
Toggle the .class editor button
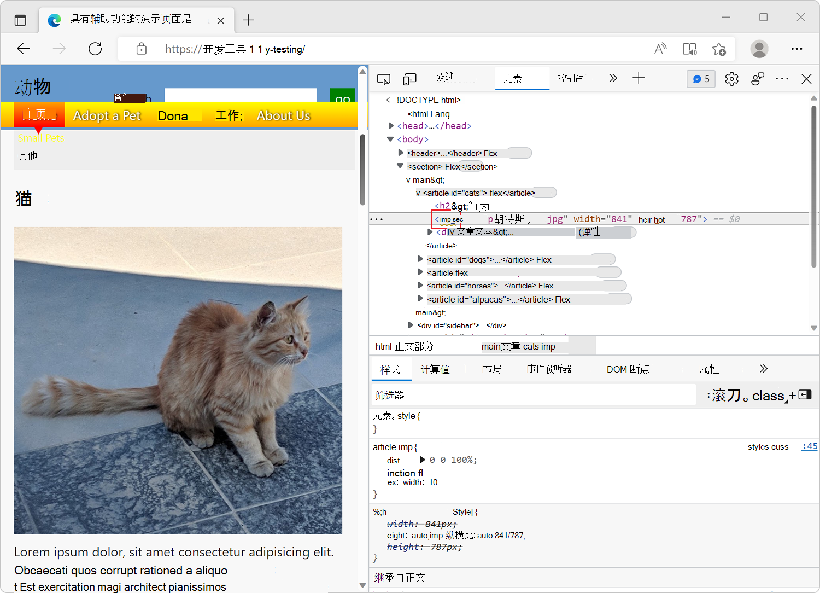point(769,396)
